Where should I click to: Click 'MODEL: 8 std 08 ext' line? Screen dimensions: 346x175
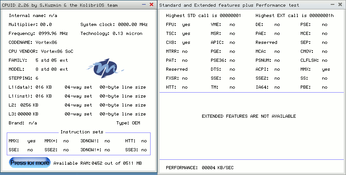pos(38,69)
